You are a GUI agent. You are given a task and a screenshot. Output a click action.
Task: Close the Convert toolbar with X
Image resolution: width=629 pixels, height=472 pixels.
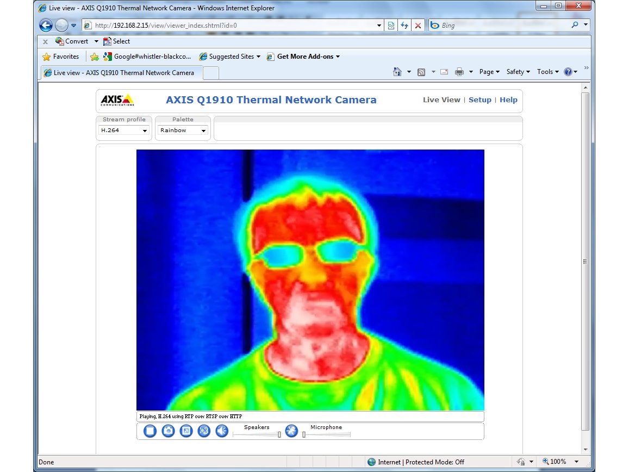pos(45,41)
